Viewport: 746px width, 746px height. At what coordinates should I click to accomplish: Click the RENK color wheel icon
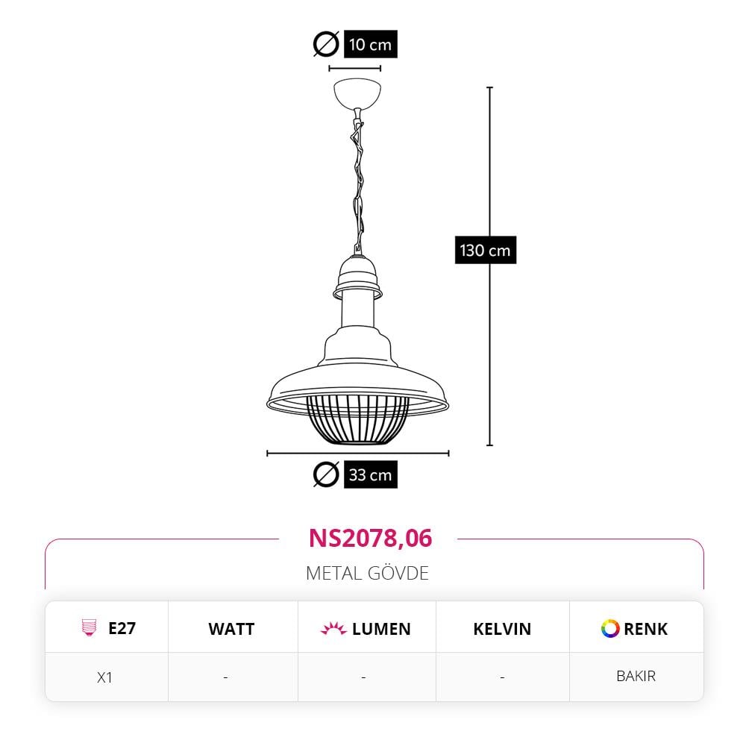(610, 628)
